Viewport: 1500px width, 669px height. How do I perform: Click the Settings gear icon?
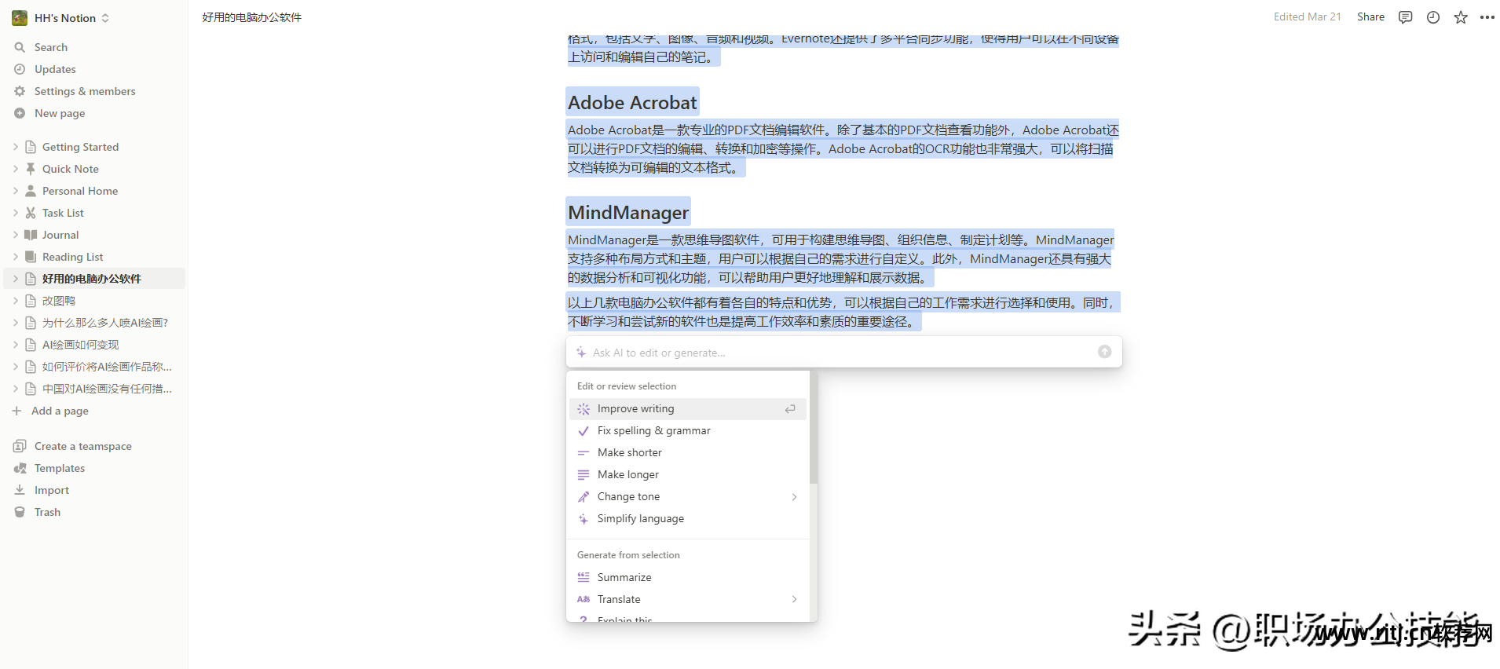point(20,91)
